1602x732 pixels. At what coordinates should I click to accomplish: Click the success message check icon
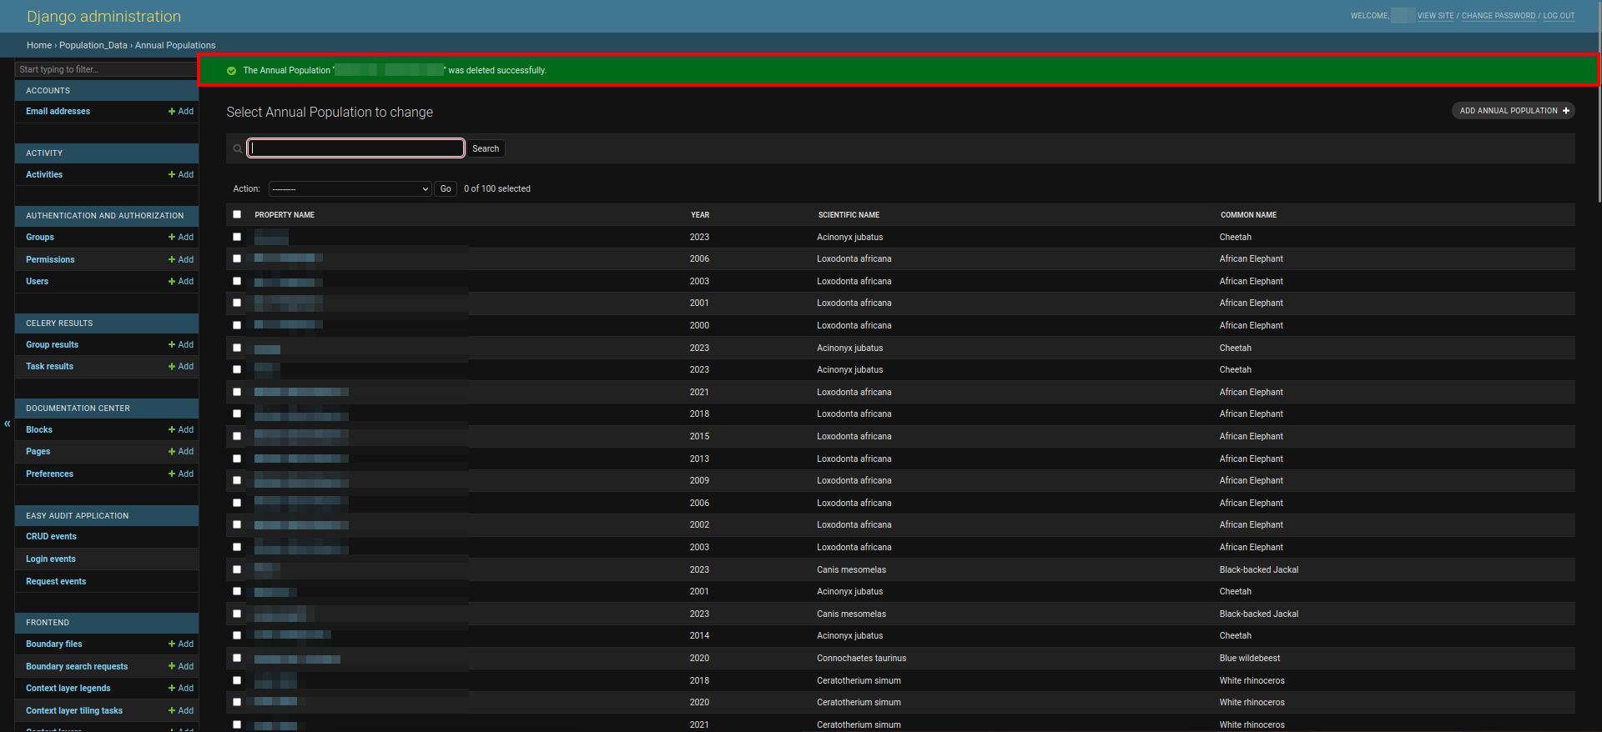231,71
